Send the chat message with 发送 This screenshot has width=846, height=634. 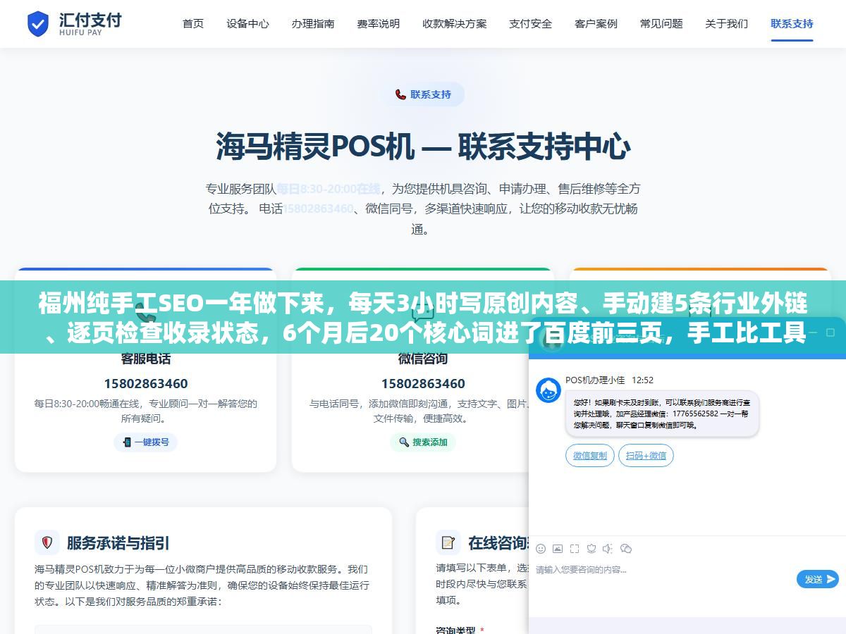[818, 579]
